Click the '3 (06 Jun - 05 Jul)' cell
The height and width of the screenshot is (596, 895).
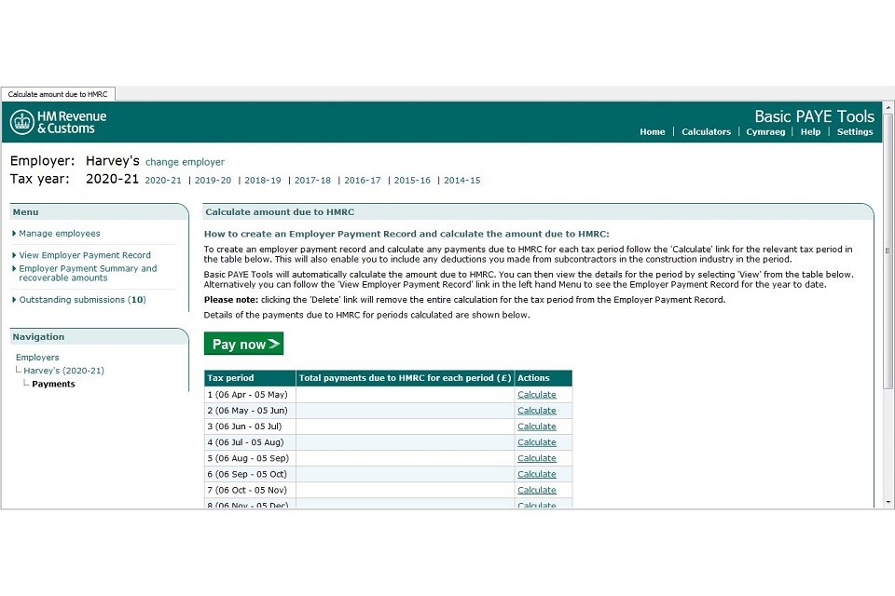pos(250,427)
